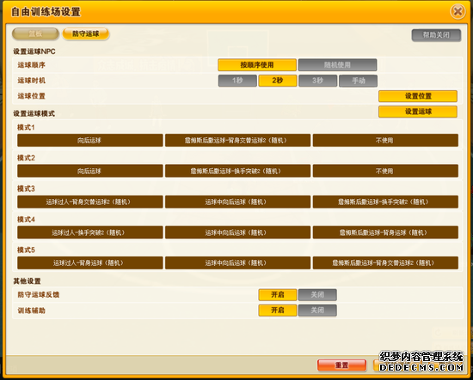Choose 手动 dribble timing
473x380 pixels.
(358, 81)
